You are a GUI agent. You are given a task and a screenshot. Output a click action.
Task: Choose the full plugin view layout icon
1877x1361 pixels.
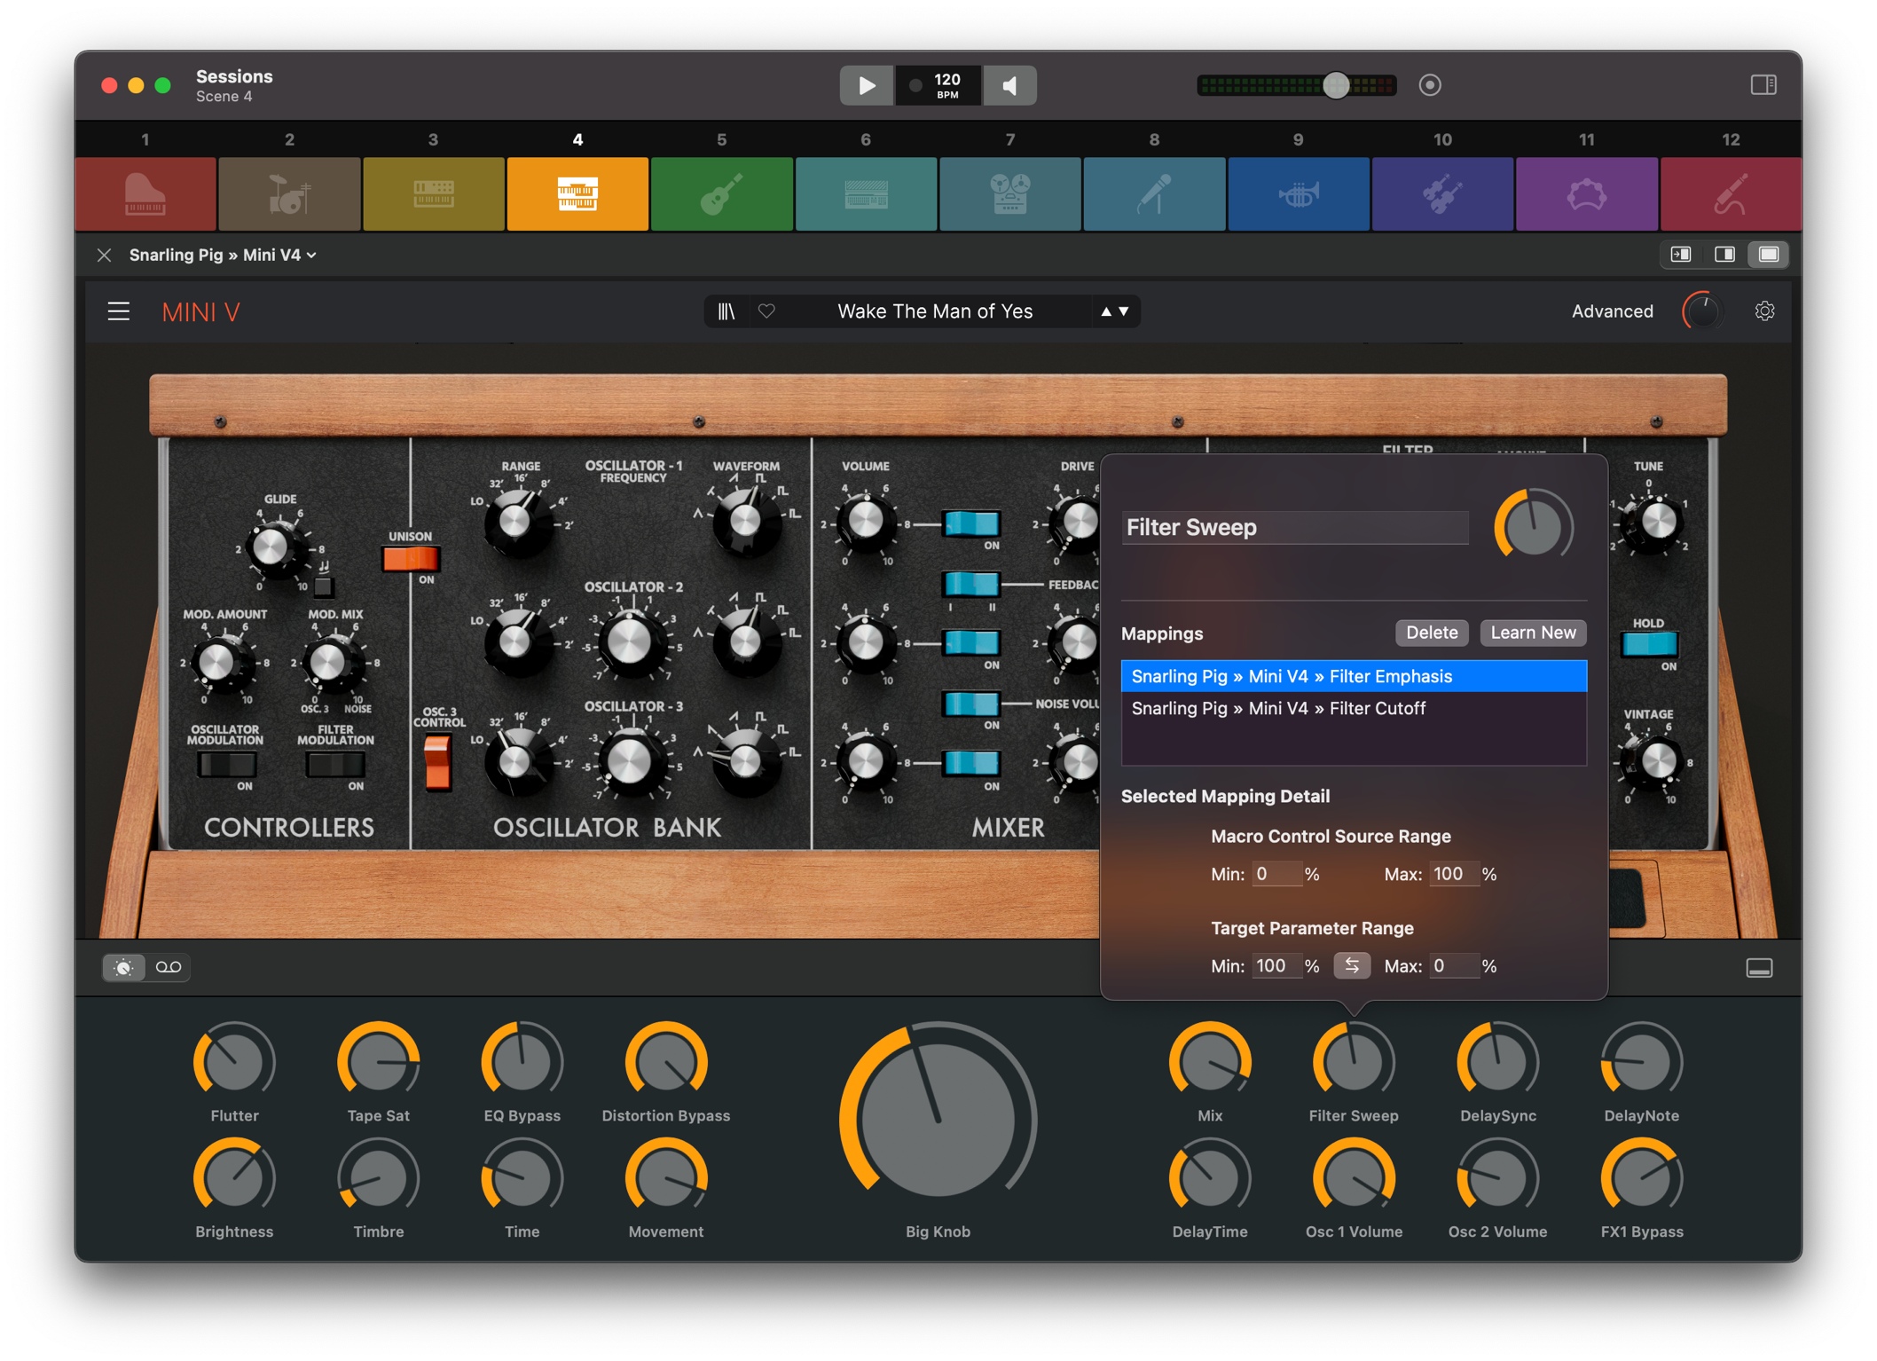1768,255
